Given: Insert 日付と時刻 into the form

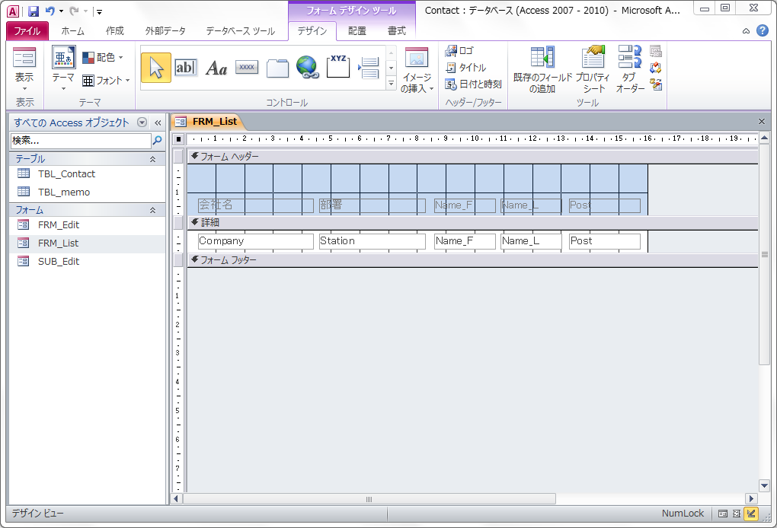Looking at the screenshot, I should 474,84.
